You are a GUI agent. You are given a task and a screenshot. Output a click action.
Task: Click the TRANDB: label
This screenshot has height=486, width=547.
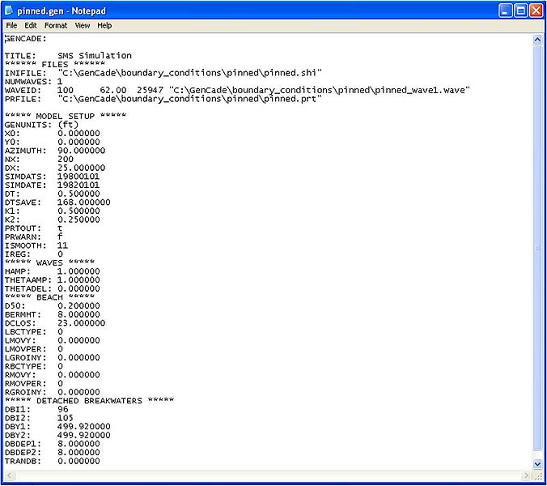[23, 461]
